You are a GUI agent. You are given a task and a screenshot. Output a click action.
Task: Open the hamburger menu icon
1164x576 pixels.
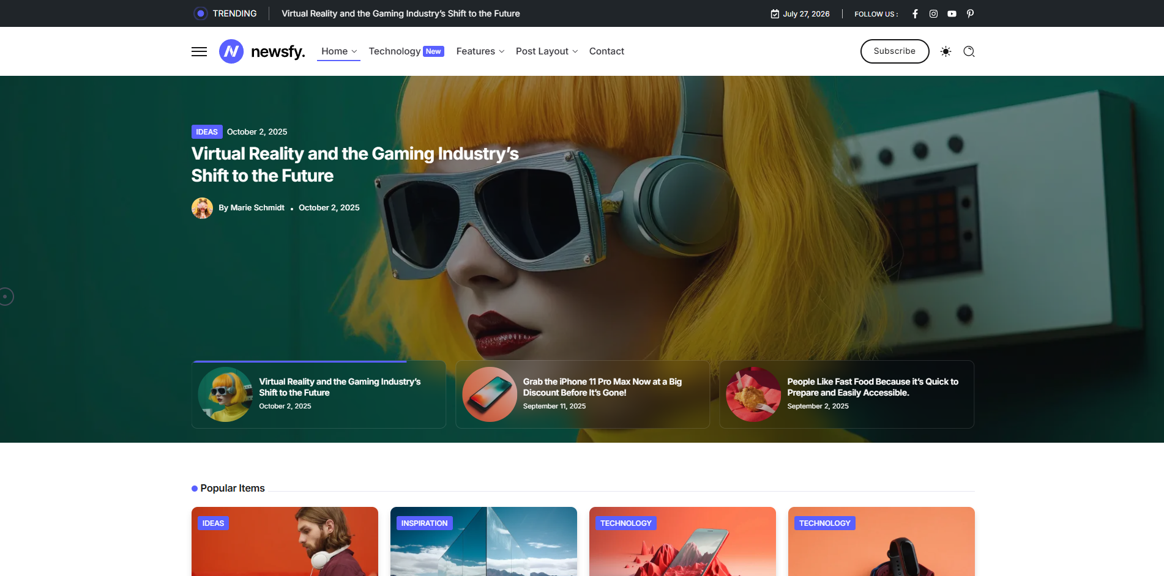pos(199,51)
